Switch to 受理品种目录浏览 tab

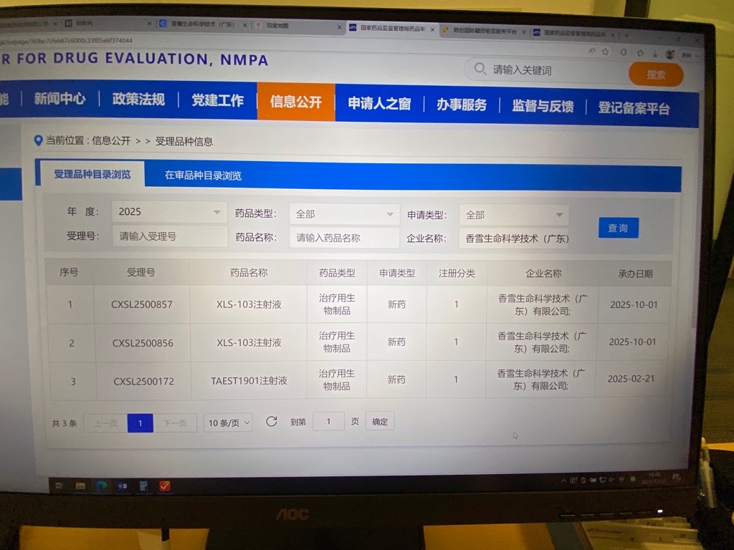[92, 175]
